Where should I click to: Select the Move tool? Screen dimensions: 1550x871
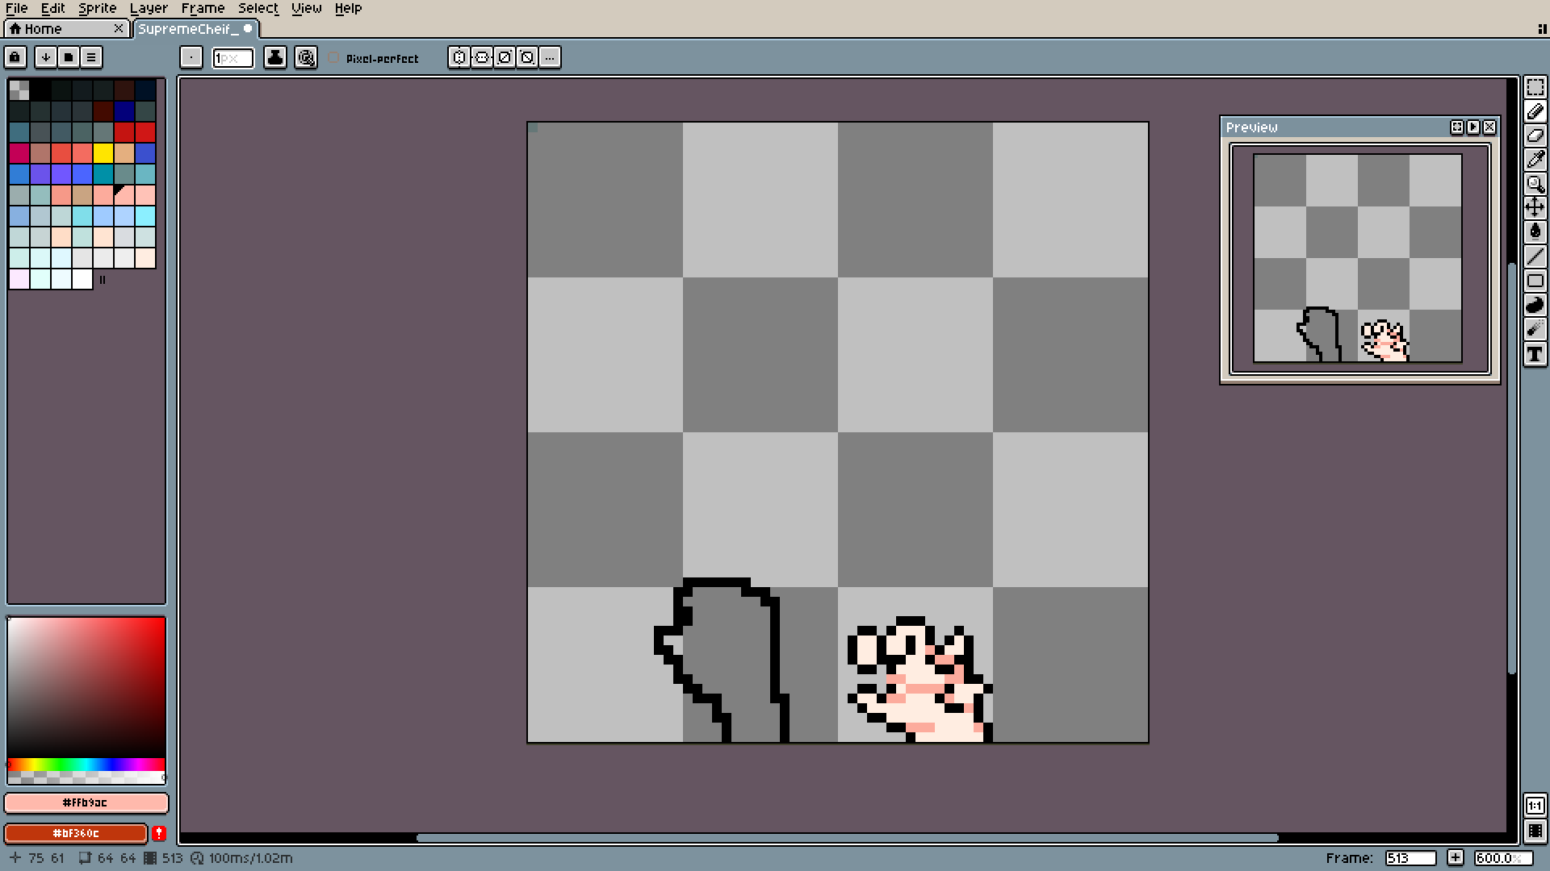1535,208
